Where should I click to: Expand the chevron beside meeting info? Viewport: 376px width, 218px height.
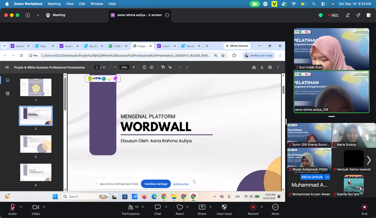click(38, 15)
